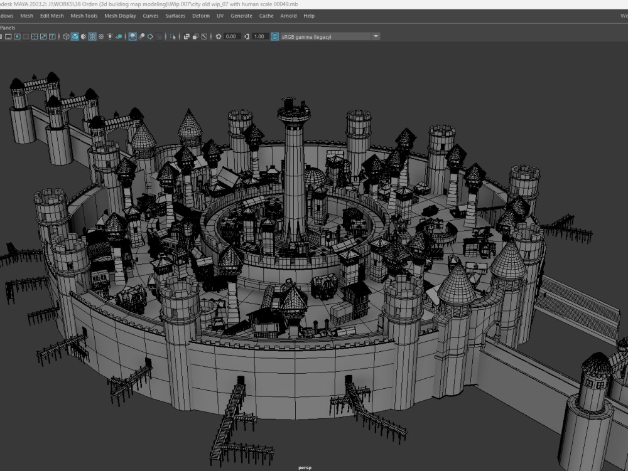Toggle Screen Space Ambient Occlusion icon
The image size is (628, 471).
(x=133, y=36)
